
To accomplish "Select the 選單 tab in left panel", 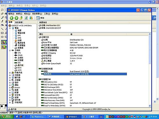I will tap(10, 22).
